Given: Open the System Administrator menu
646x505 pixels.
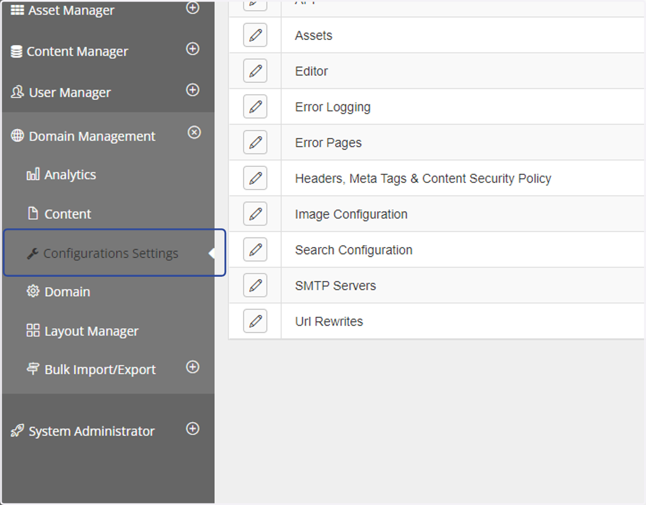Looking at the screenshot, I should pyautogui.click(x=92, y=431).
